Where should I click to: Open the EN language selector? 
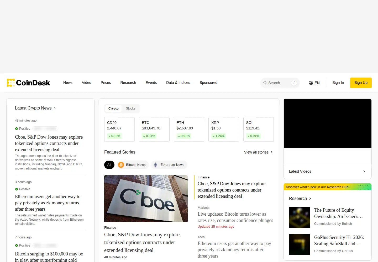click(314, 83)
